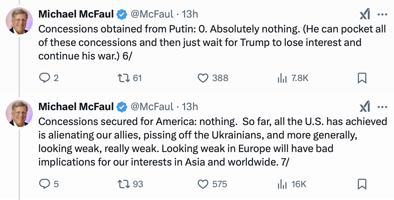Like the tweet with 388 likes
Image resolution: width=394 pixels, height=200 pixels.
click(203, 78)
